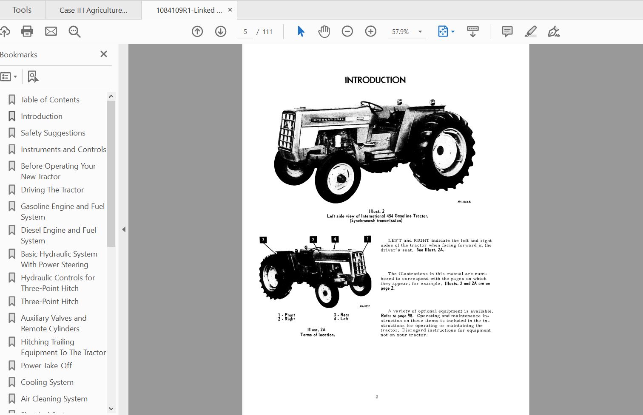Zoom out using the minus button
643x415 pixels.
pos(347,31)
